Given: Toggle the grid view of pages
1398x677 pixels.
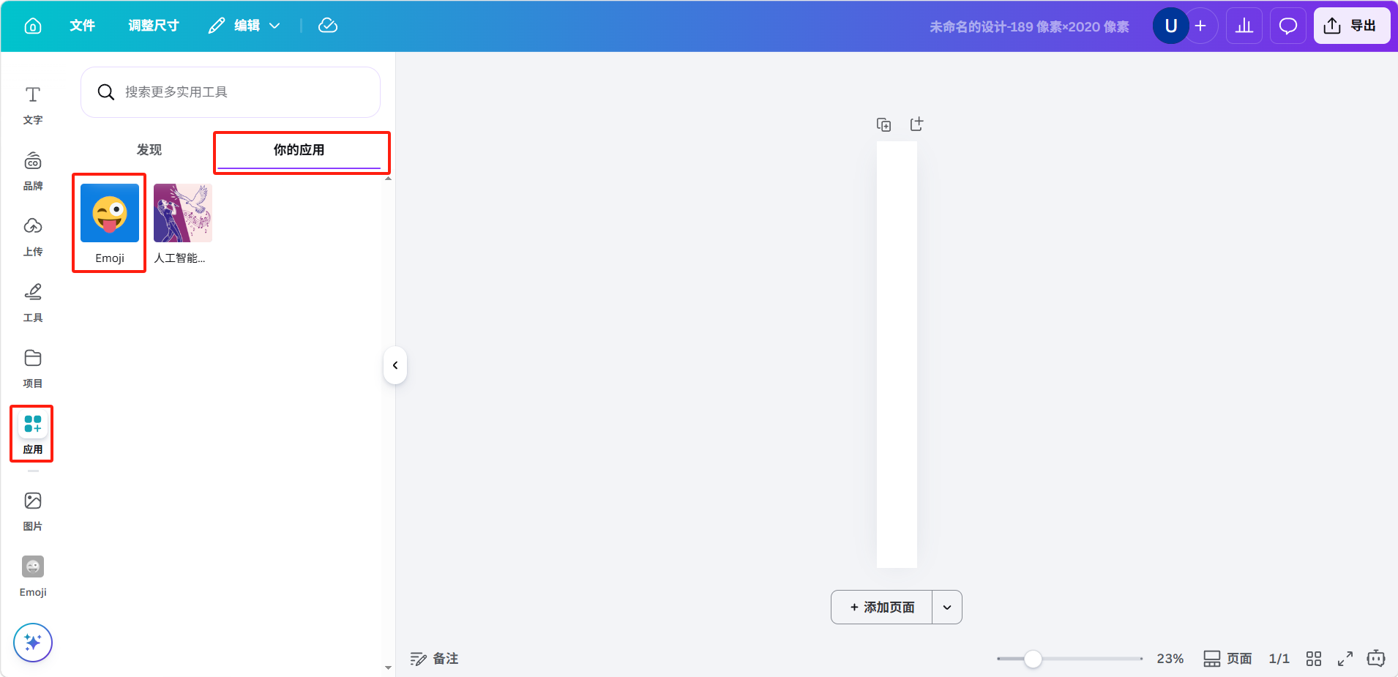Looking at the screenshot, I should 1313,659.
